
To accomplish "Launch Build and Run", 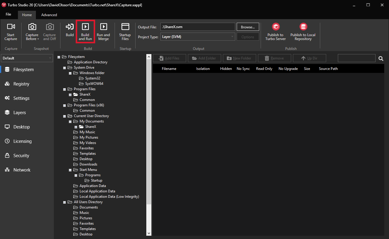I will click(85, 31).
